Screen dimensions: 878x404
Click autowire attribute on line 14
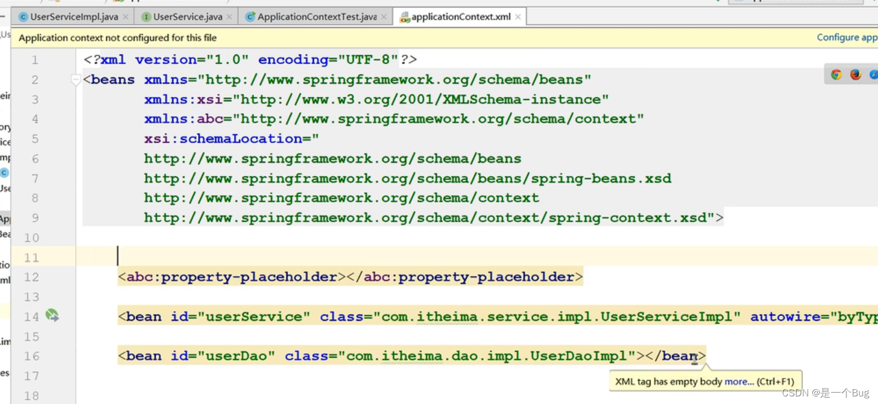point(814,317)
